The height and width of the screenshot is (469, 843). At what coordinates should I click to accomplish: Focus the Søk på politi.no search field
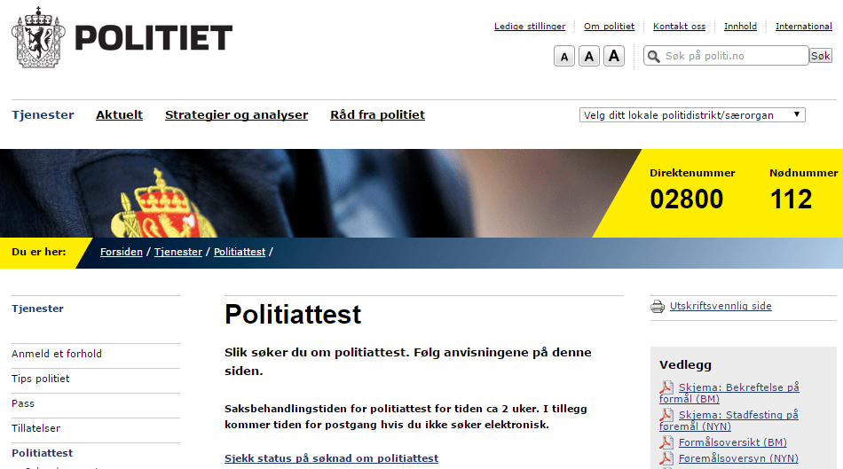coord(727,56)
